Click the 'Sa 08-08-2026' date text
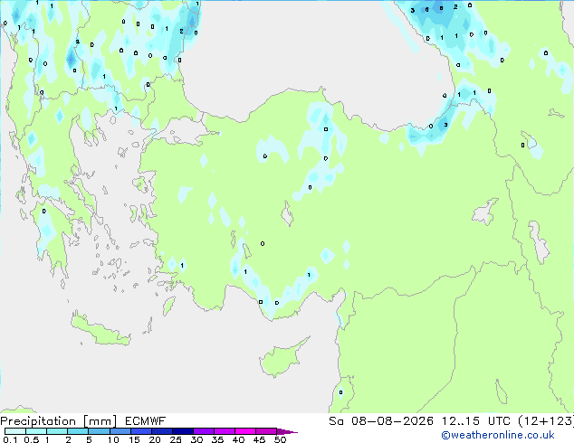 [x=381, y=421]
